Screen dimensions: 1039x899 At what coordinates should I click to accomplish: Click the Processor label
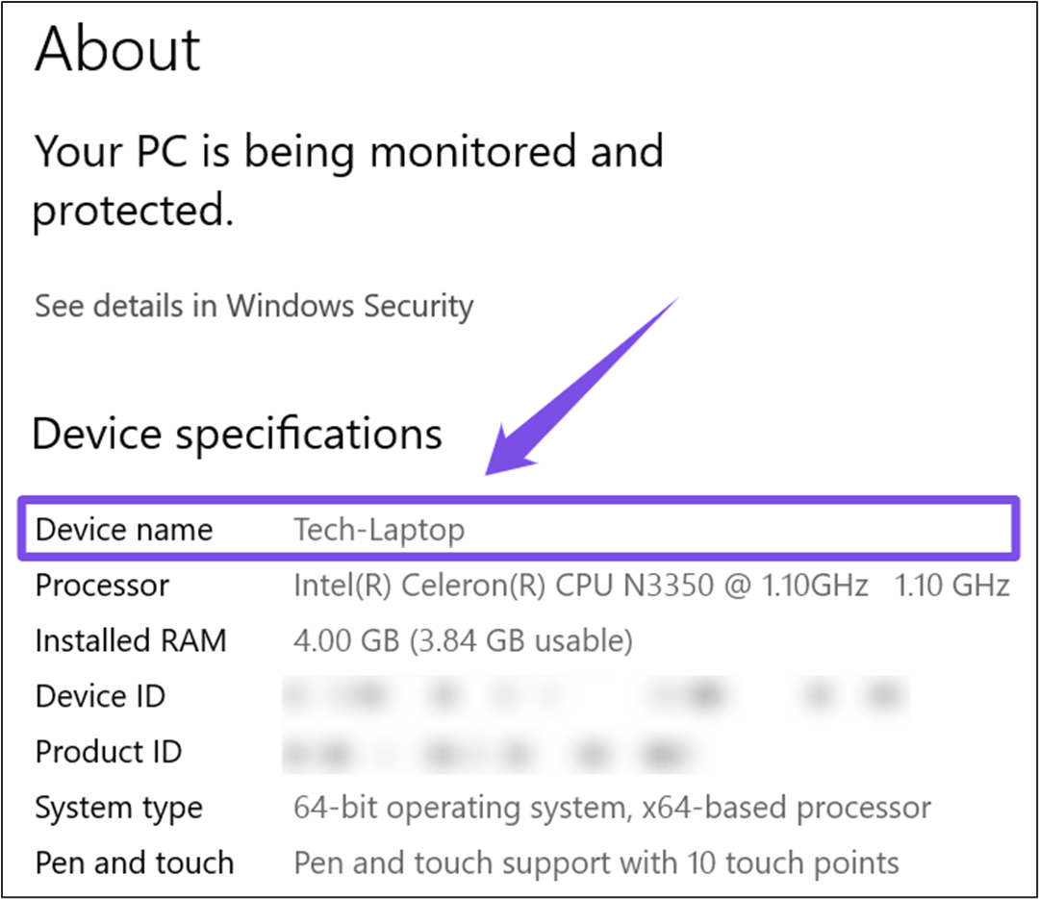pyautogui.click(x=102, y=585)
